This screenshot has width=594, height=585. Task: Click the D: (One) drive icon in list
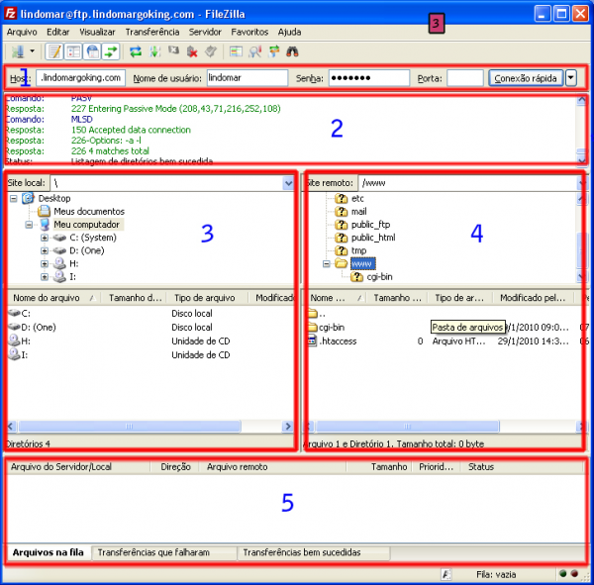pos(14,327)
